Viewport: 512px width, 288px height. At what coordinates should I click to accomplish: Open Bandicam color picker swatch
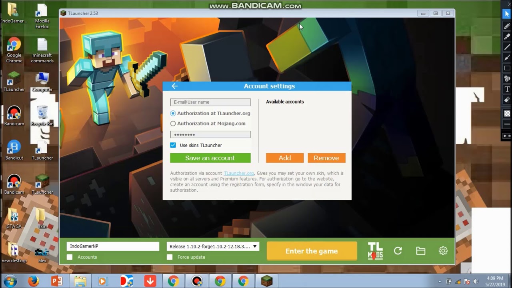point(507,114)
